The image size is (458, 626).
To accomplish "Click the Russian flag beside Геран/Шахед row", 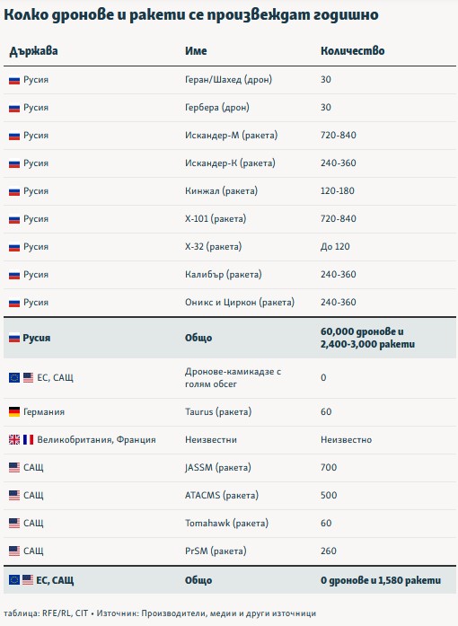I will 14,81.
